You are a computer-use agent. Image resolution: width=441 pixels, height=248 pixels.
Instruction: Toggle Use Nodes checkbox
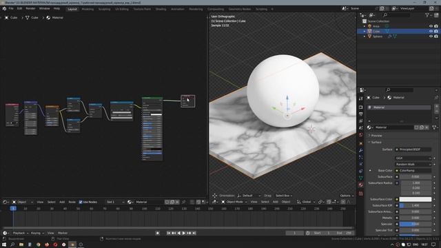81,202
